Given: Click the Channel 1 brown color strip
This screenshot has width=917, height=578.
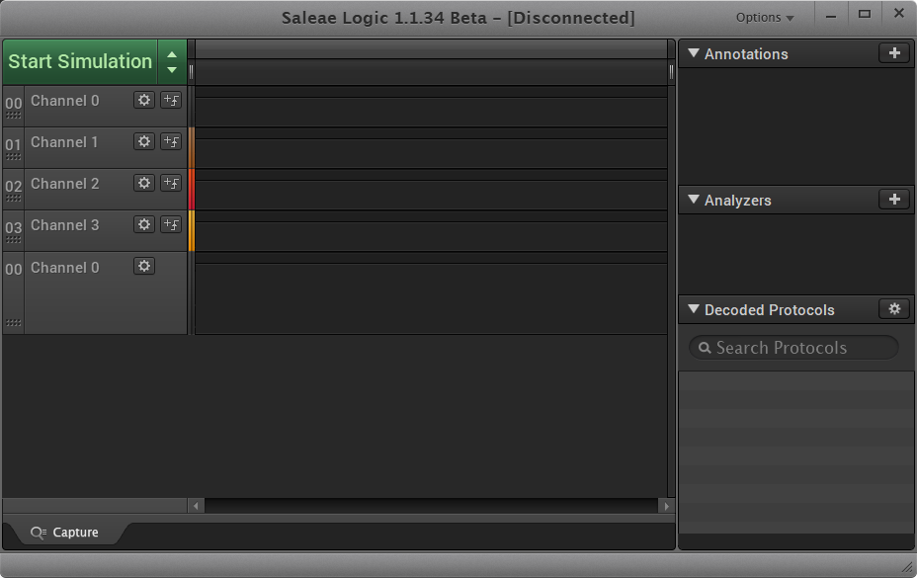Looking at the screenshot, I should [192, 148].
